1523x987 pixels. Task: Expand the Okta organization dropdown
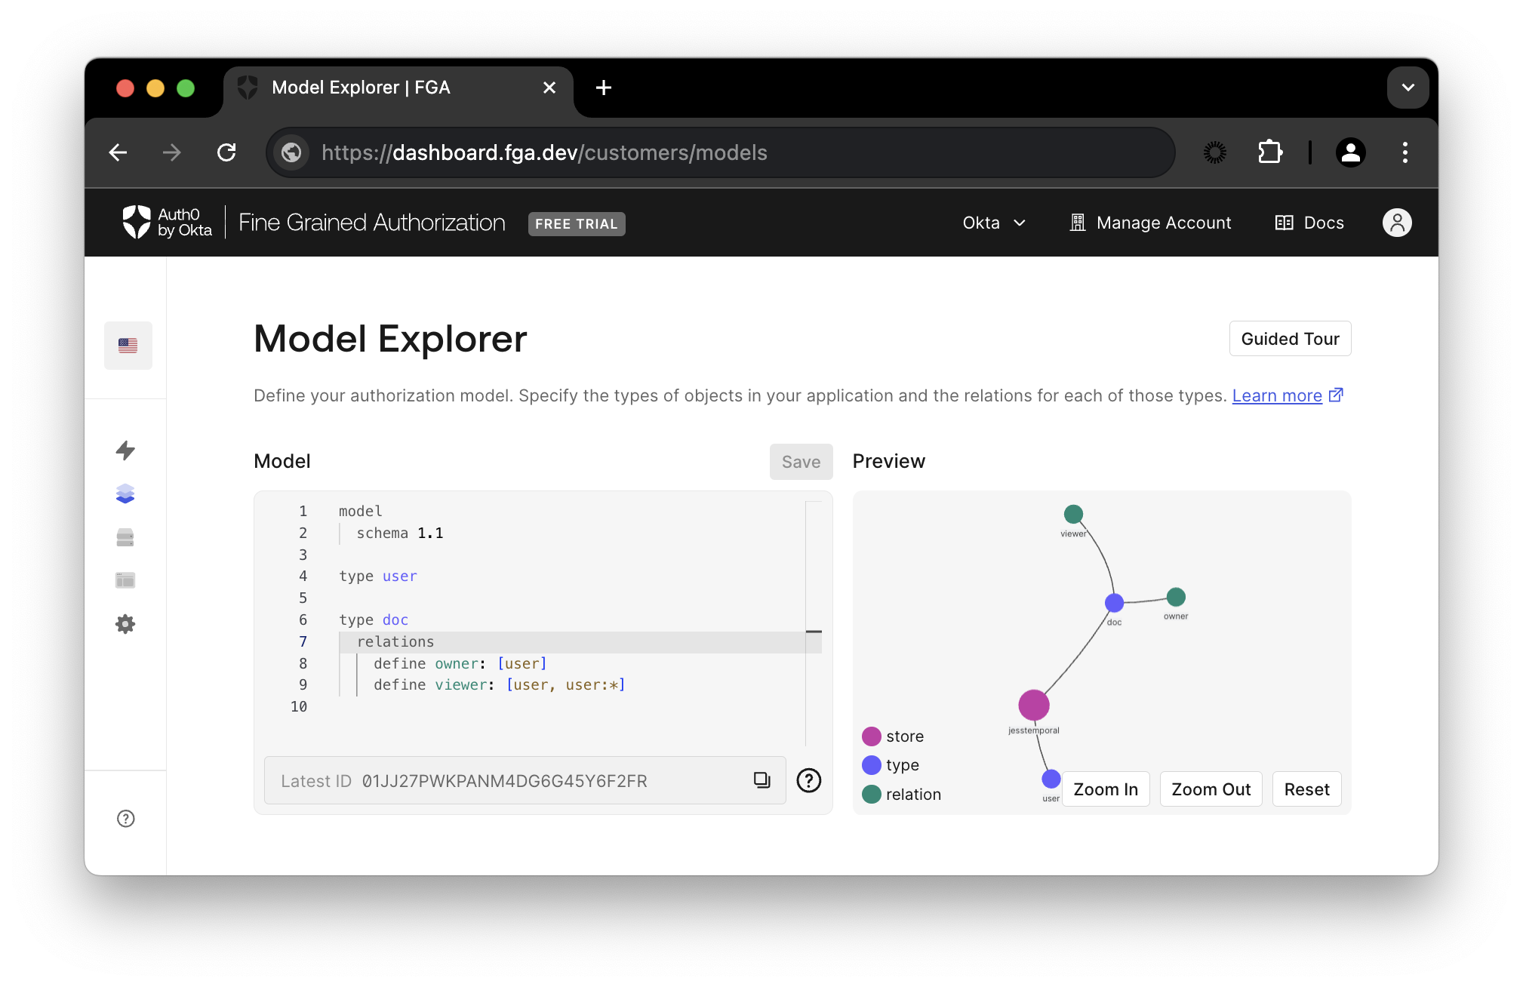pos(994,223)
